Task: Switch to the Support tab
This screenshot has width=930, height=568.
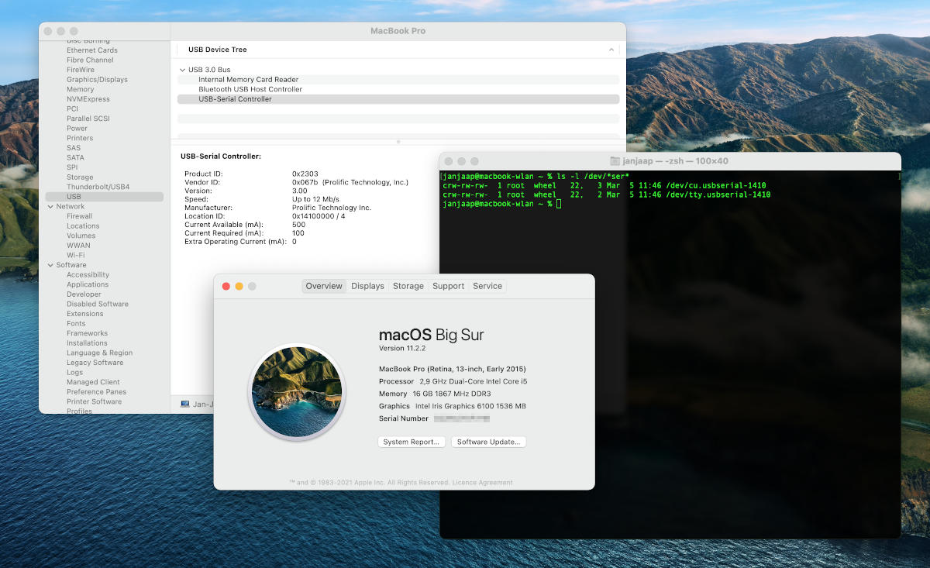Action: tap(449, 286)
